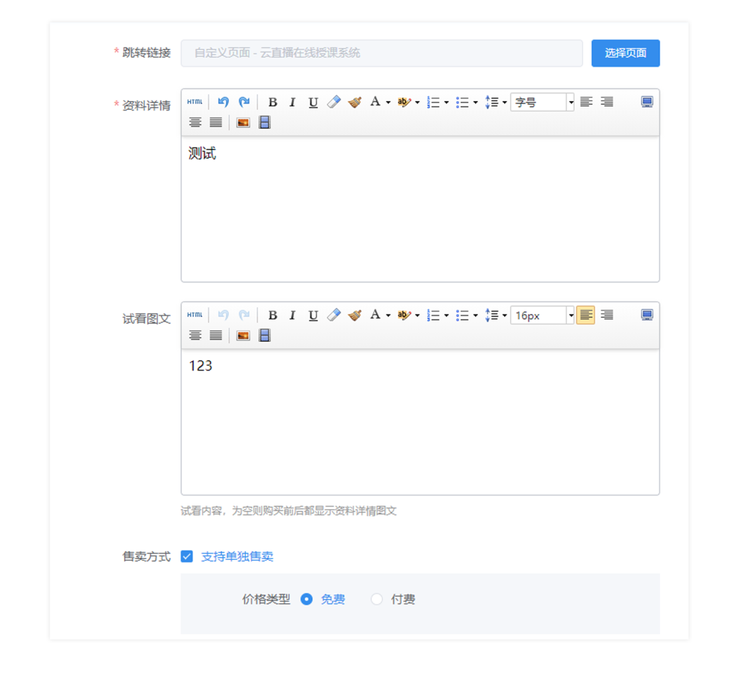Redo action in 资料详情 editor

pyautogui.click(x=244, y=102)
